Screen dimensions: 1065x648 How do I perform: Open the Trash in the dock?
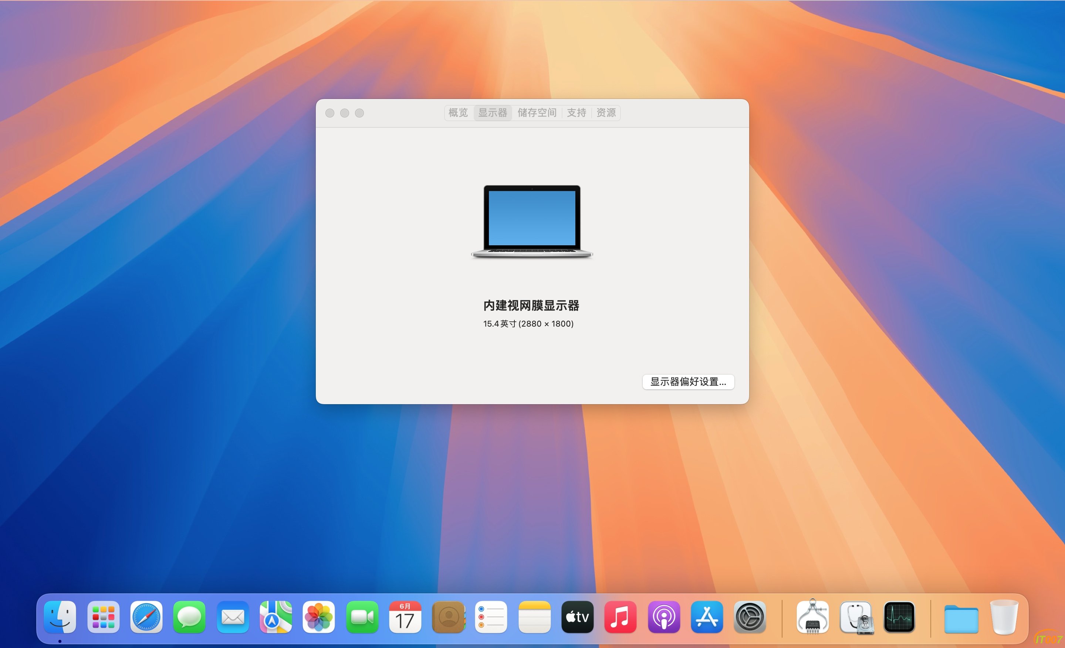point(1004,617)
